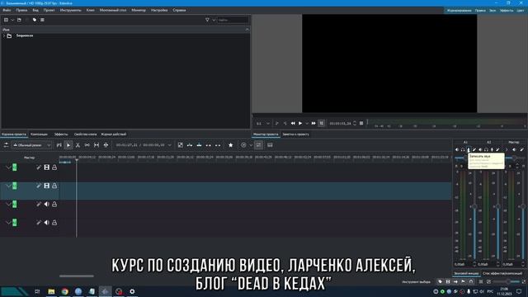Click the monitor timecode field
Viewport: 528px width, 297px height.
(341, 124)
